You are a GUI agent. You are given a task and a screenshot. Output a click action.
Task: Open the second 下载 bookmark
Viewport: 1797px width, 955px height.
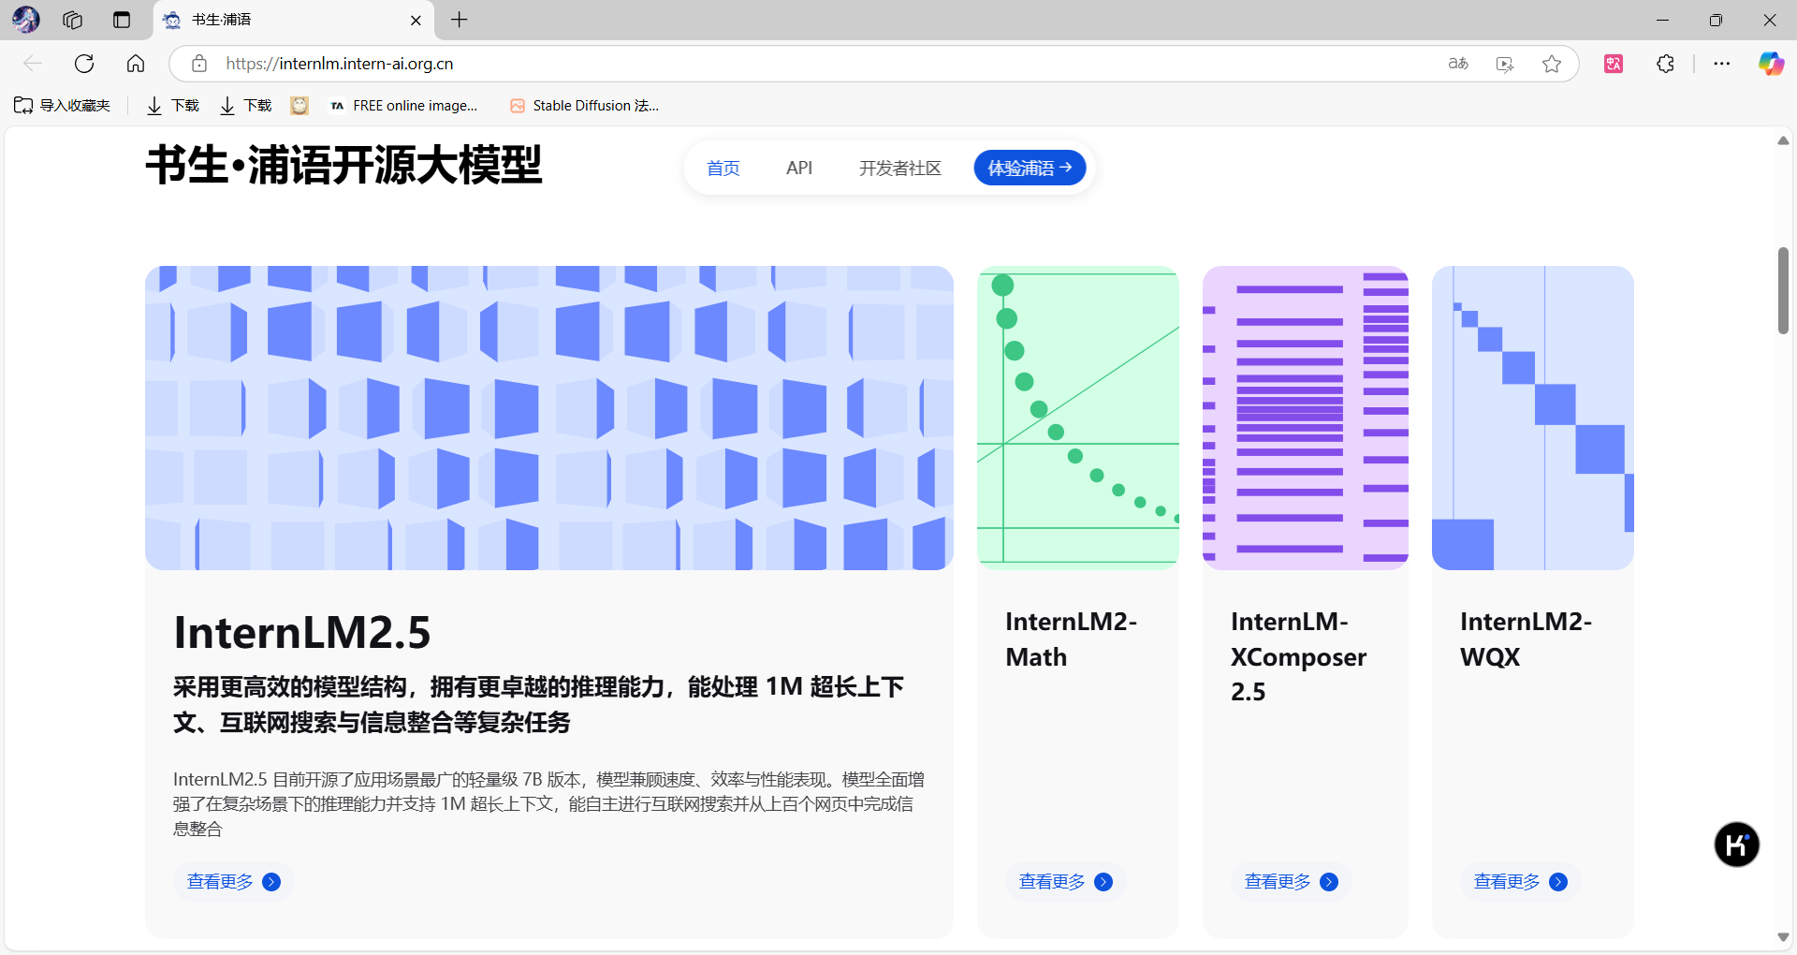click(245, 106)
